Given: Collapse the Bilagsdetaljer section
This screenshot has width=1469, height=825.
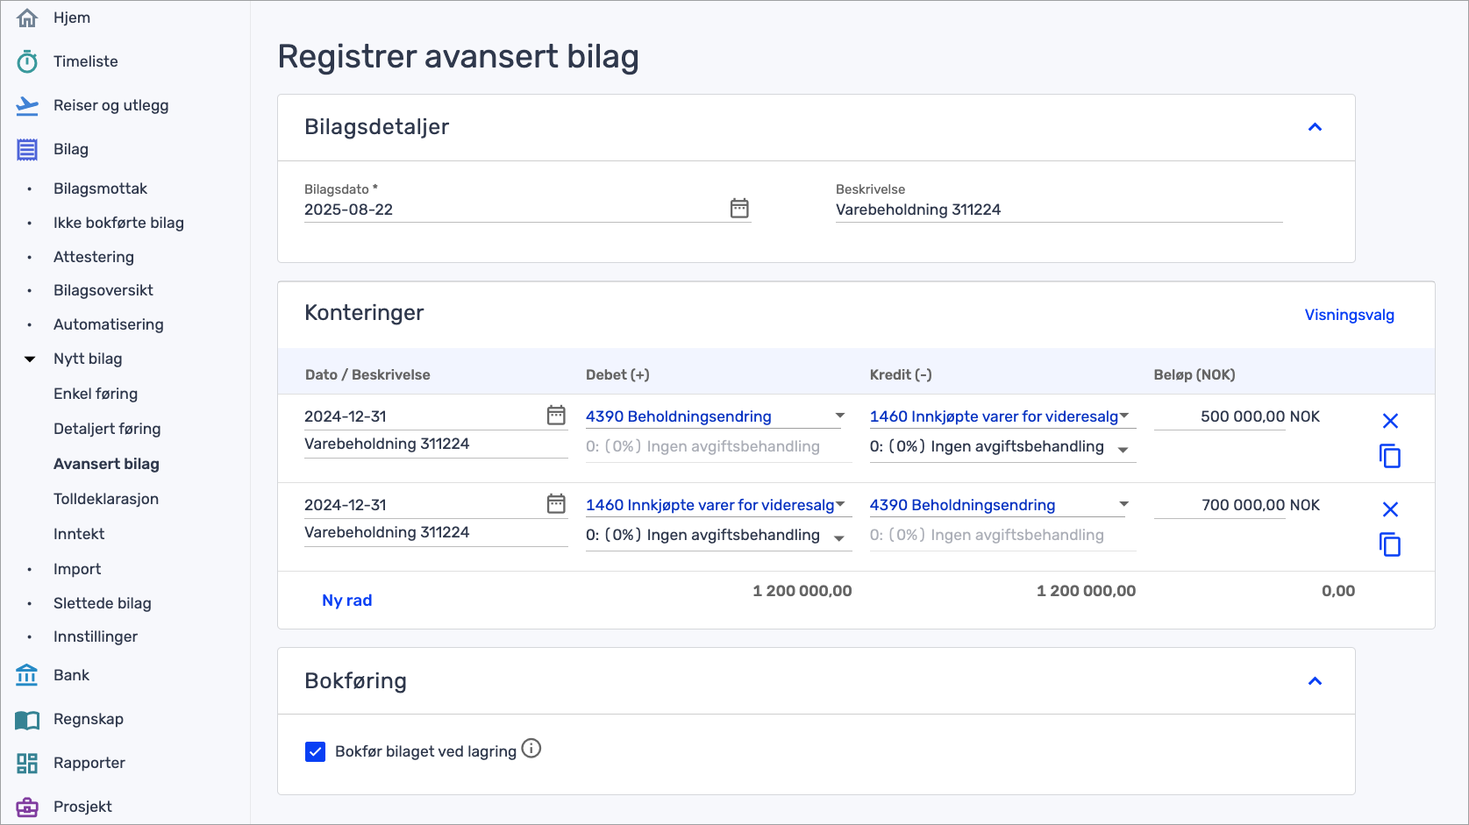Looking at the screenshot, I should (x=1315, y=127).
